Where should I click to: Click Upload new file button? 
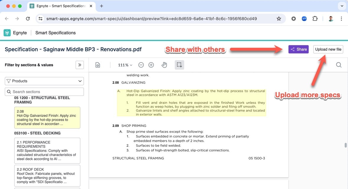tap(328, 49)
